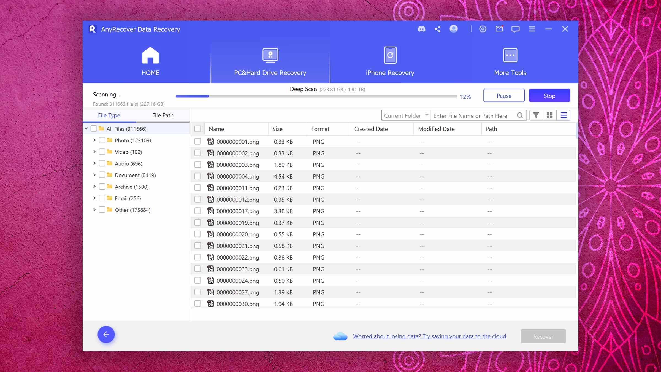Click the More Tools ellipsis icon

click(510, 55)
